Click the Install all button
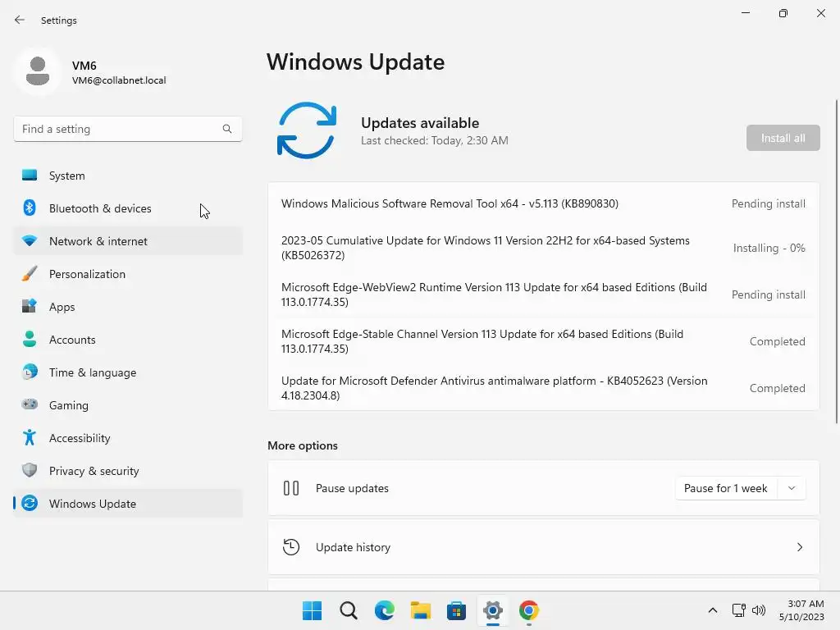Screen dimensions: 840x630 pos(783,138)
